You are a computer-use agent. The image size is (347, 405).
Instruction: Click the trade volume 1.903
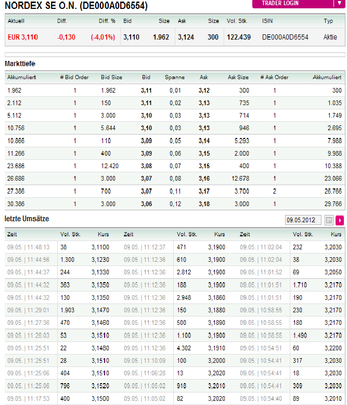point(67,310)
